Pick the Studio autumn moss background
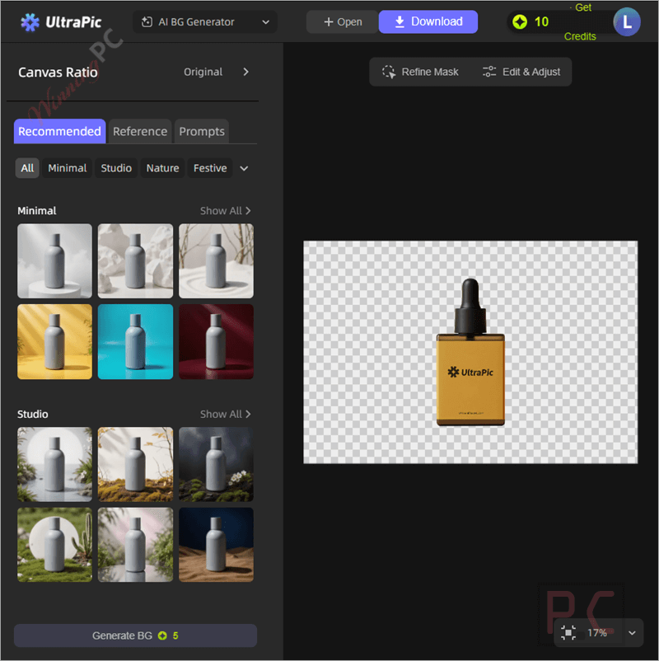This screenshot has height=661, width=659. pyautogui.click(x=135, y=465)
